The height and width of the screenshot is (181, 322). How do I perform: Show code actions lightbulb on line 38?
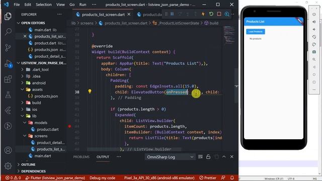pyautogui.click(x=90, y=92)
